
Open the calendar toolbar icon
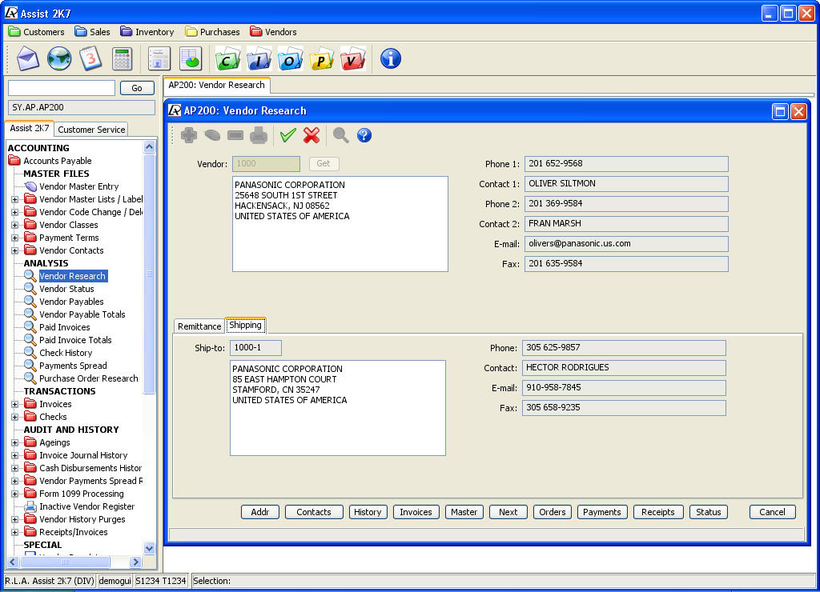point(90,58)
